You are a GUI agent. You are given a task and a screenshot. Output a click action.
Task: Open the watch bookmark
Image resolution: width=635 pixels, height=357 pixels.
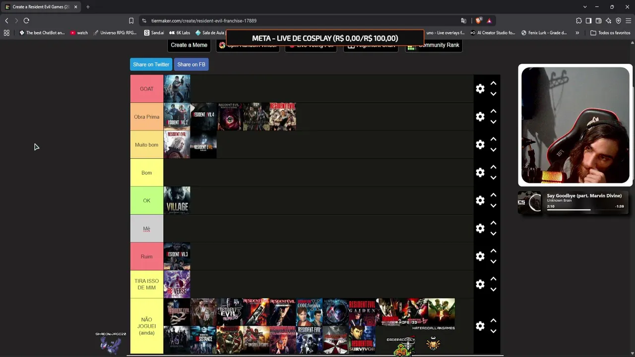tap(79, 33)
